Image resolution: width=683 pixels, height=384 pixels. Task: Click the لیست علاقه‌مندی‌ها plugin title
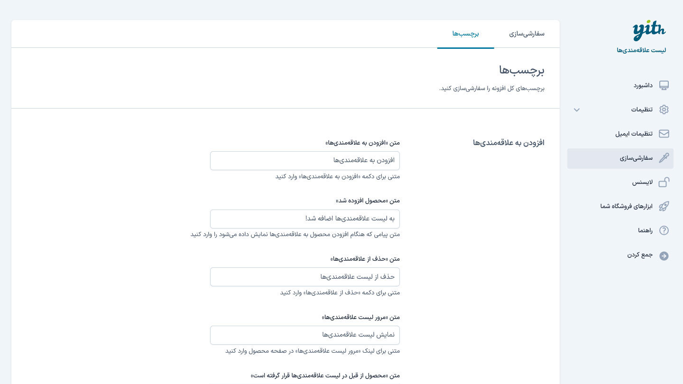(641, 50)
